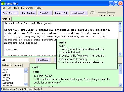This screenshot has height=92, width=124.
Task: Click the word 'Features' in the editor
Action: (11, 50)
